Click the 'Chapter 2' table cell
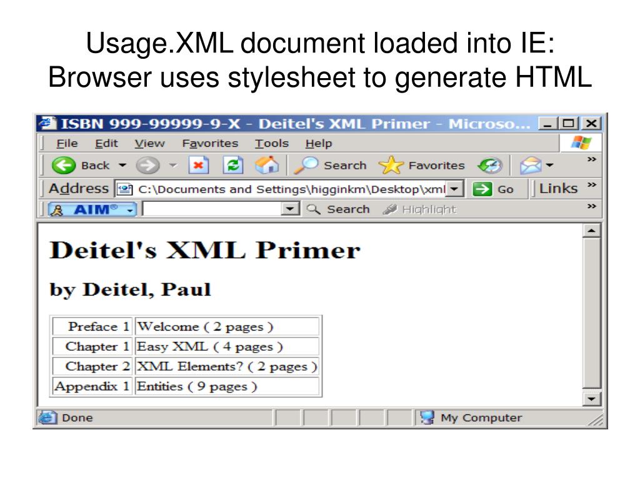This screenshot has width=640, height=480. pyautogui.click(x=92, y=366)
